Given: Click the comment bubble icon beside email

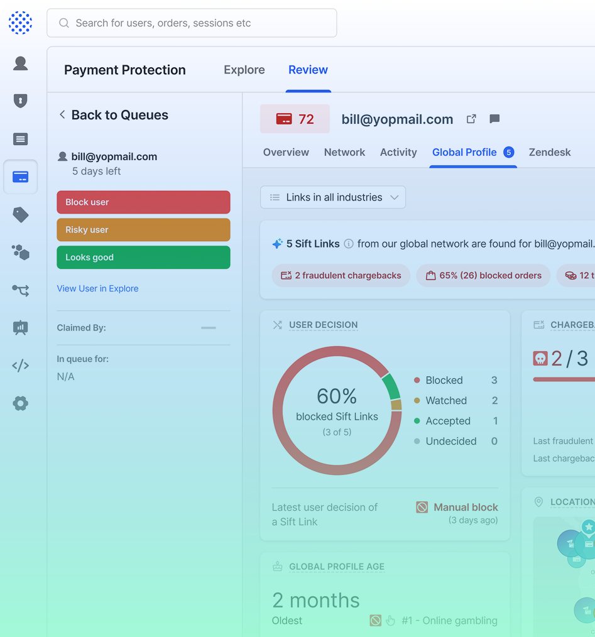Looking at the screenshot, I should [494, 119].
